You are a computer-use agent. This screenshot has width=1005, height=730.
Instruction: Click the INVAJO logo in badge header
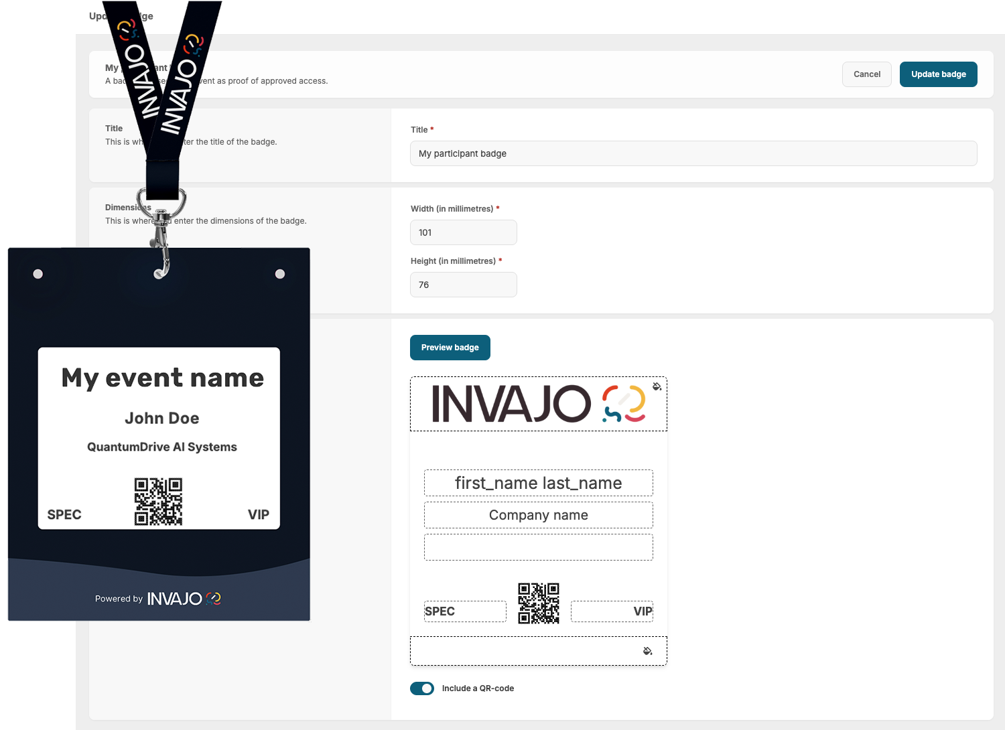(x=539, y=404)
